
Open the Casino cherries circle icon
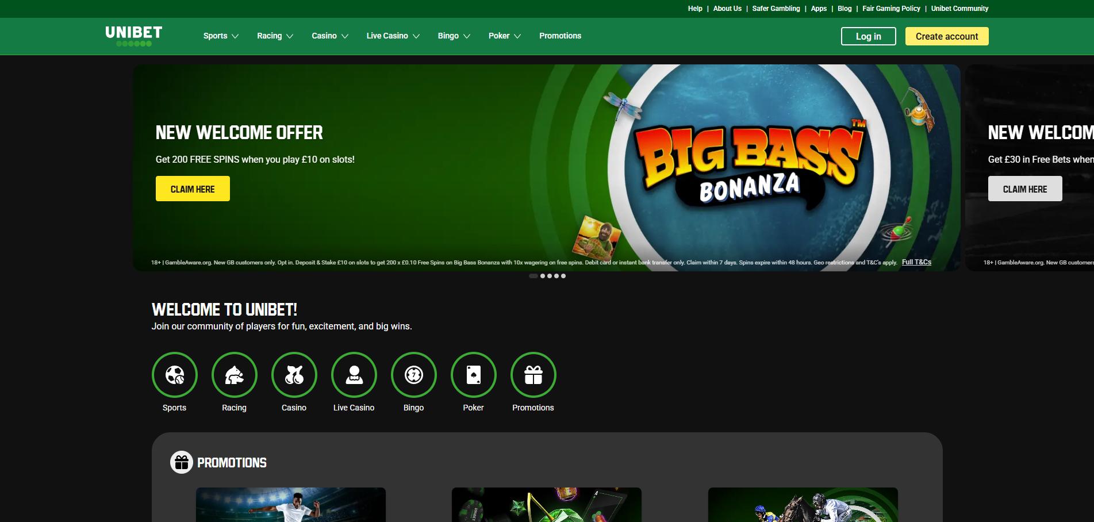pyautogui.click(x=294, y=375)
